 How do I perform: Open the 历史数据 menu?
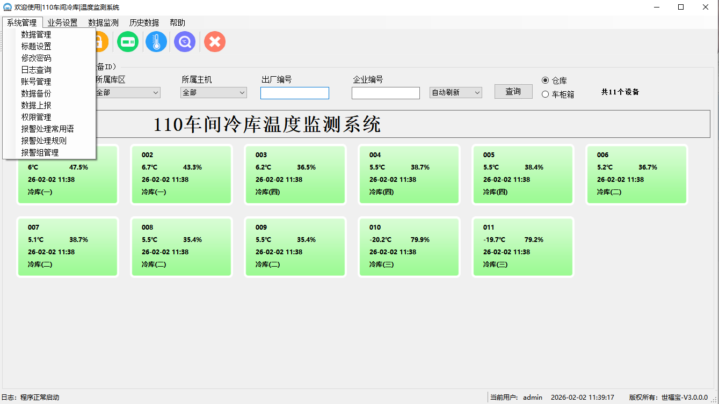click(144, 23)
